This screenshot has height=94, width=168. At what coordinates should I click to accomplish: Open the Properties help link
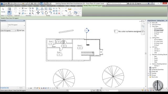pyautogui.click(x=5, y=88)
